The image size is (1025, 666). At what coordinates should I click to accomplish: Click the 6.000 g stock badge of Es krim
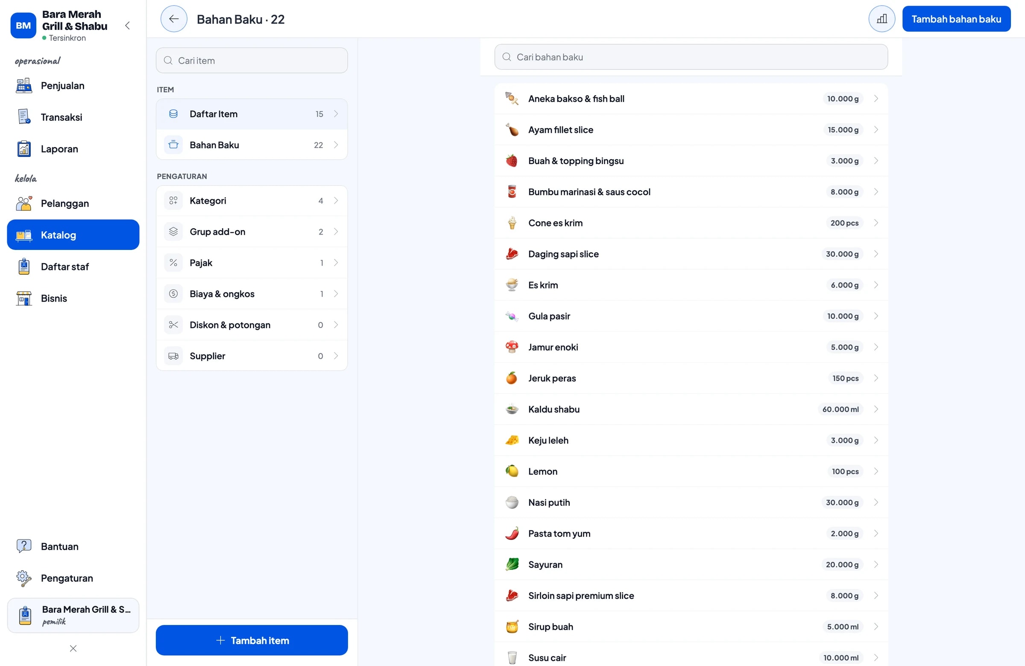pos(844,285)
